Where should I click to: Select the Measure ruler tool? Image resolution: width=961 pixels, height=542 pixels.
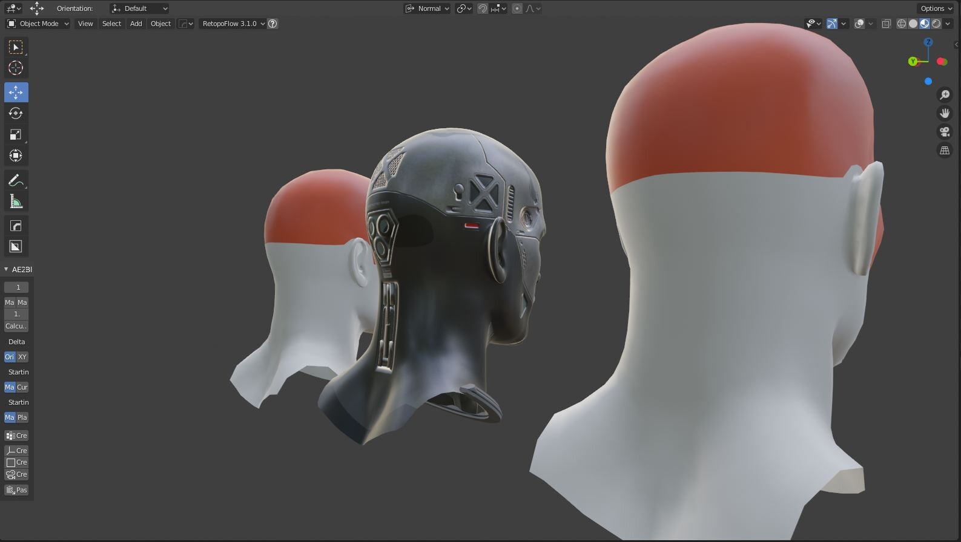[16, 202]
